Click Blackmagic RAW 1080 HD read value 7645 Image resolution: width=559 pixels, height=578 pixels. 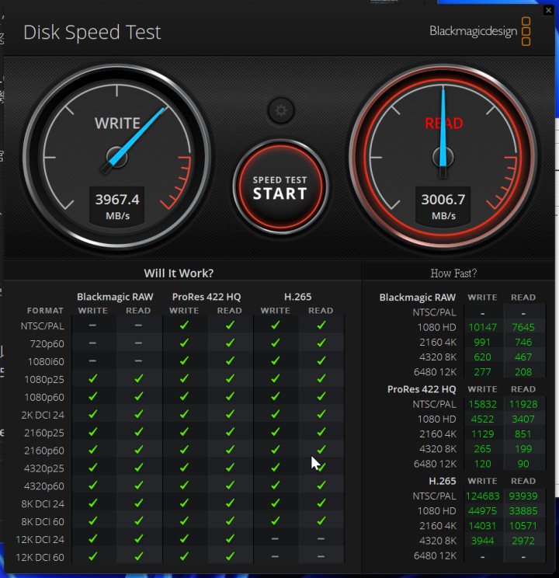tap(523, 327)
